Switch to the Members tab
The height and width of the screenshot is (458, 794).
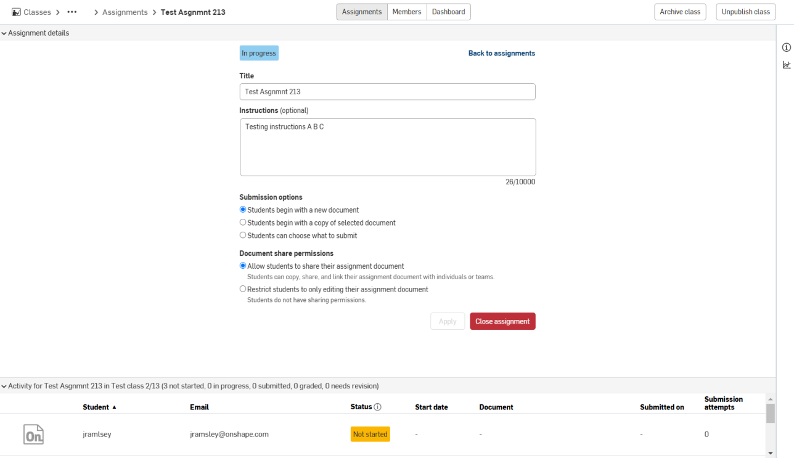pos(407,12)
